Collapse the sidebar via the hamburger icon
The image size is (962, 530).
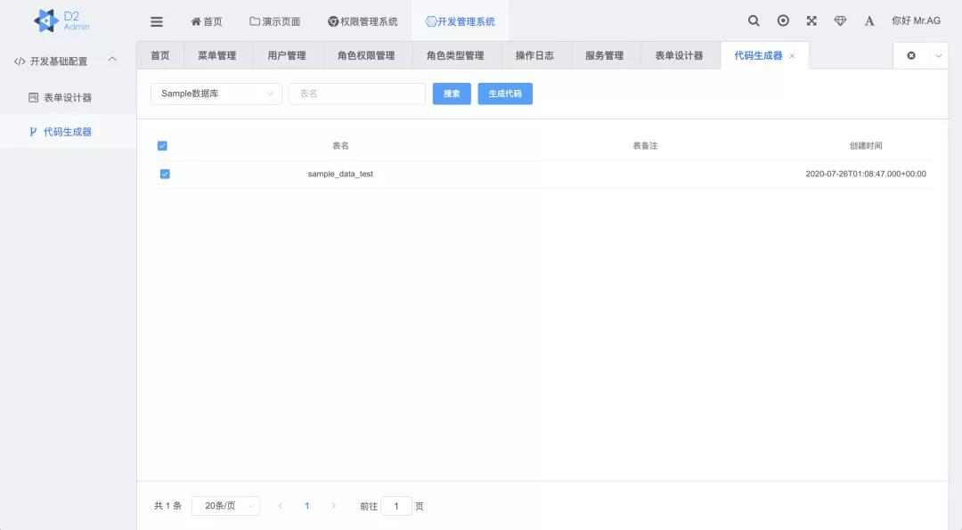pyautogui.click(x=157, y=20)
